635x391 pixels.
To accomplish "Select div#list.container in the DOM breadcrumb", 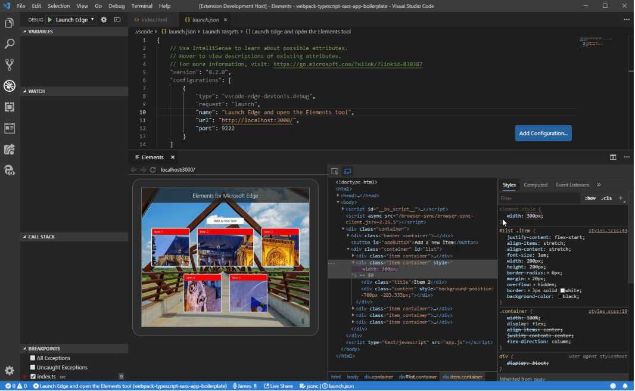I will 418,377.
